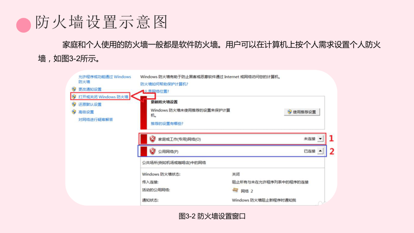414x233 pixels.
Task: Click the 活动的公用网络: label
Action: (x=156, y=190)
